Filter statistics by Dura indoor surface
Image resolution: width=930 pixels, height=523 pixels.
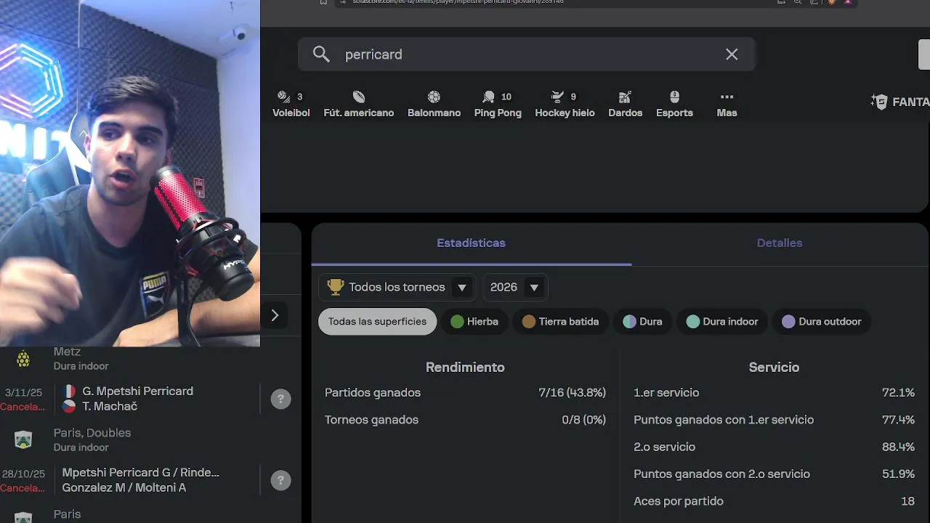tap(722, 322)
